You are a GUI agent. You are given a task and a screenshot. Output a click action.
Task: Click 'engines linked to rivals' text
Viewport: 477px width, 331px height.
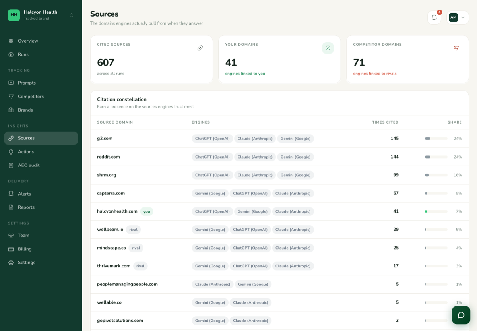coord(375,74)
